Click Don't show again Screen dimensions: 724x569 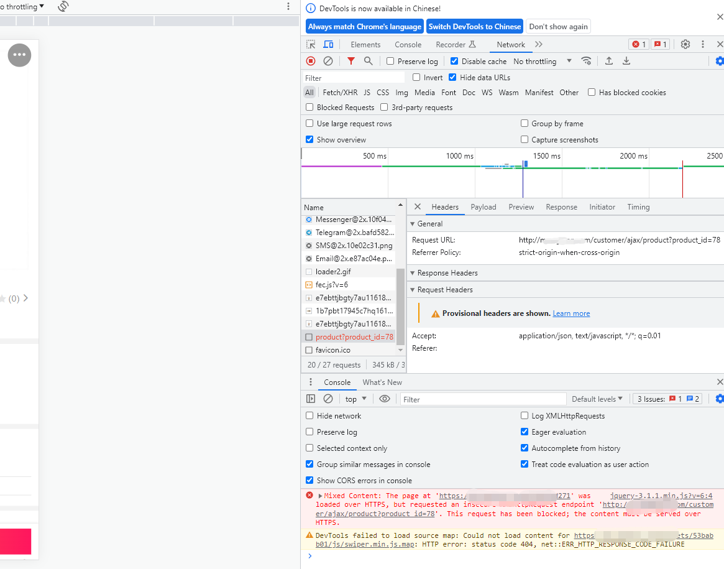click(x=558, y=26)
